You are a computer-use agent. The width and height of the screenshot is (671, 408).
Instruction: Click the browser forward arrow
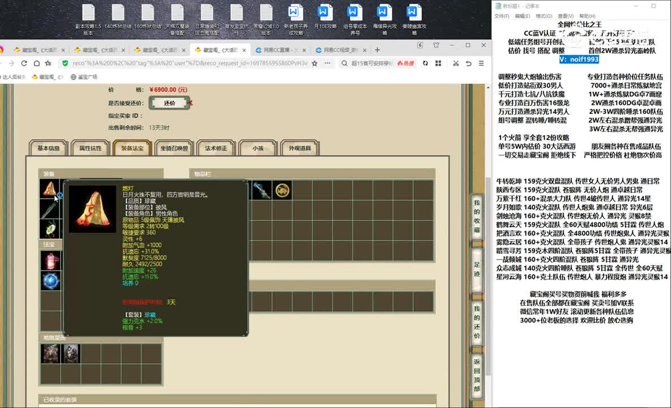tap(11, 63)
